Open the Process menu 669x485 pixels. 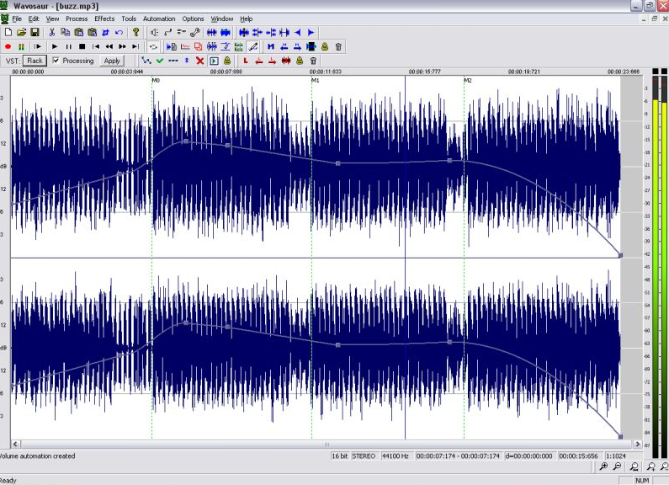(77, 19)
